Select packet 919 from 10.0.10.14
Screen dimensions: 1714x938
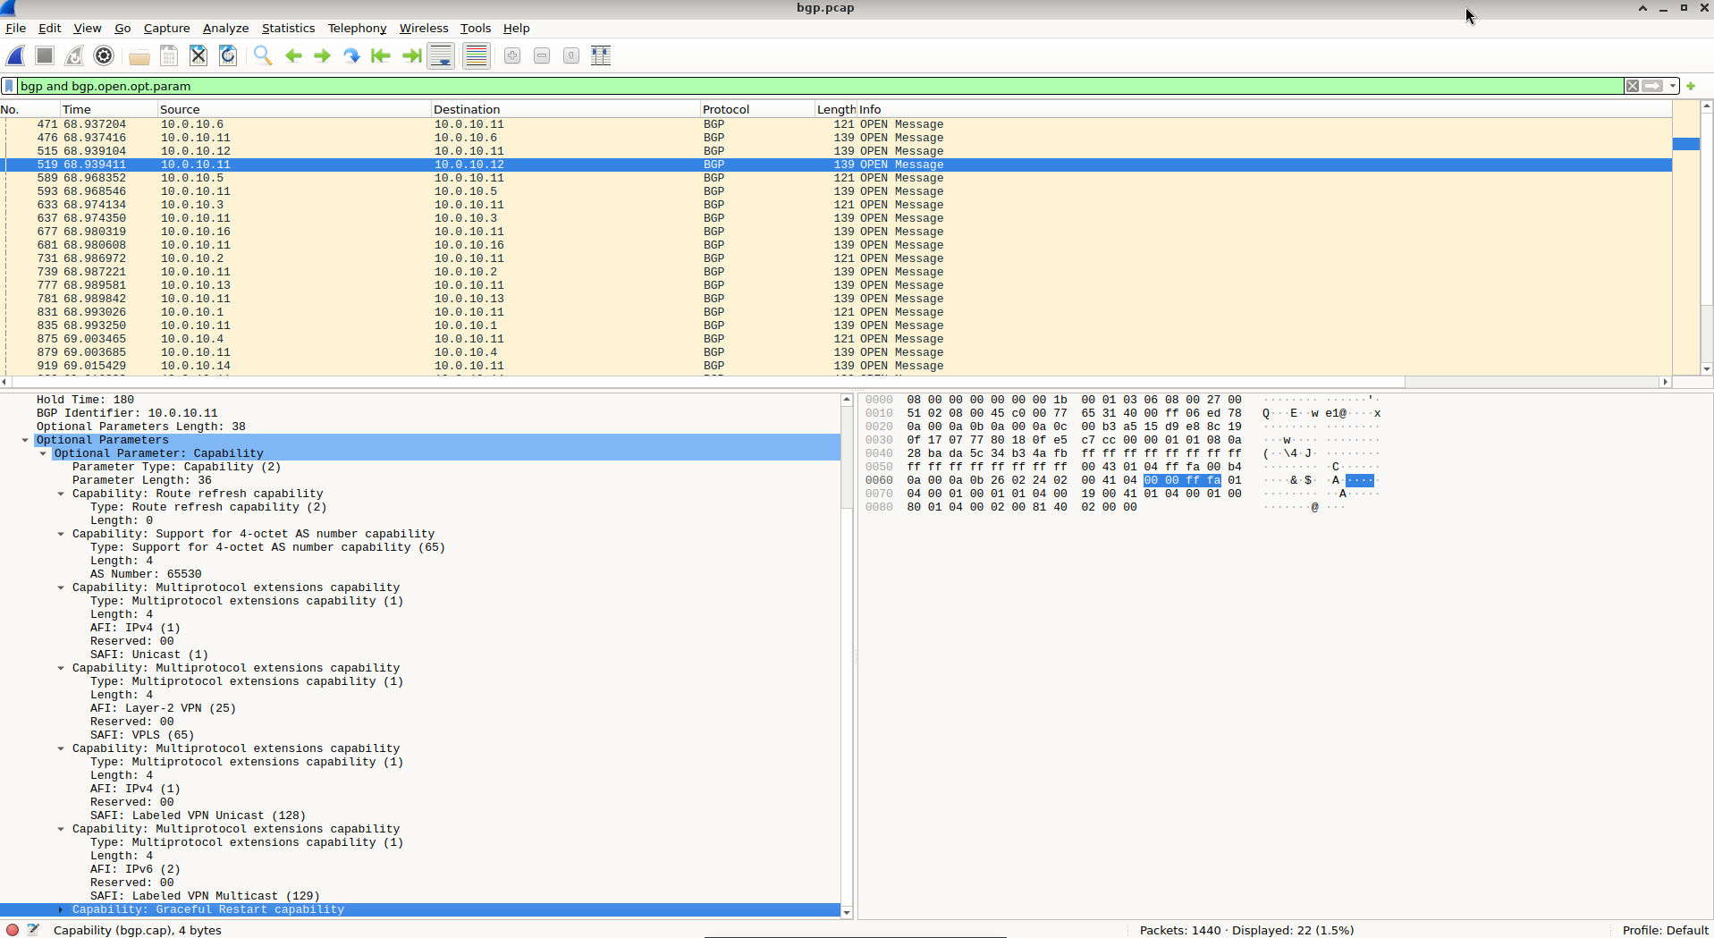[x=836, y=366]
